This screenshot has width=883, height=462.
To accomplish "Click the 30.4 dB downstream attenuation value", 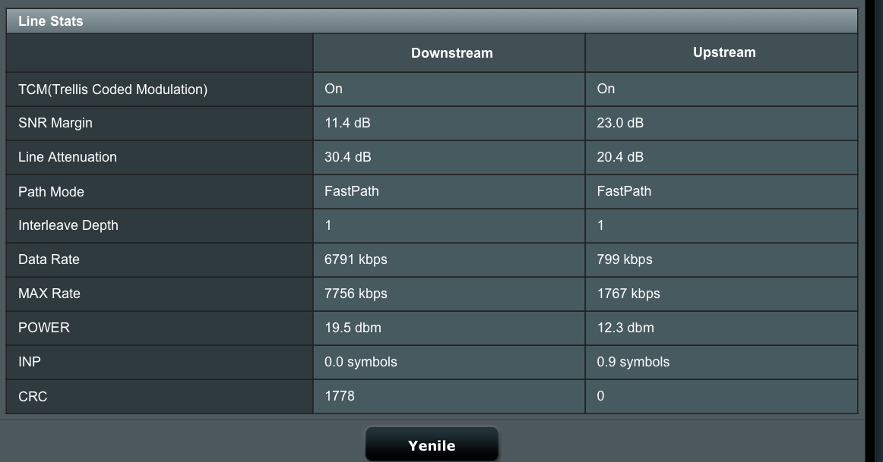I will tap(347, 157).
